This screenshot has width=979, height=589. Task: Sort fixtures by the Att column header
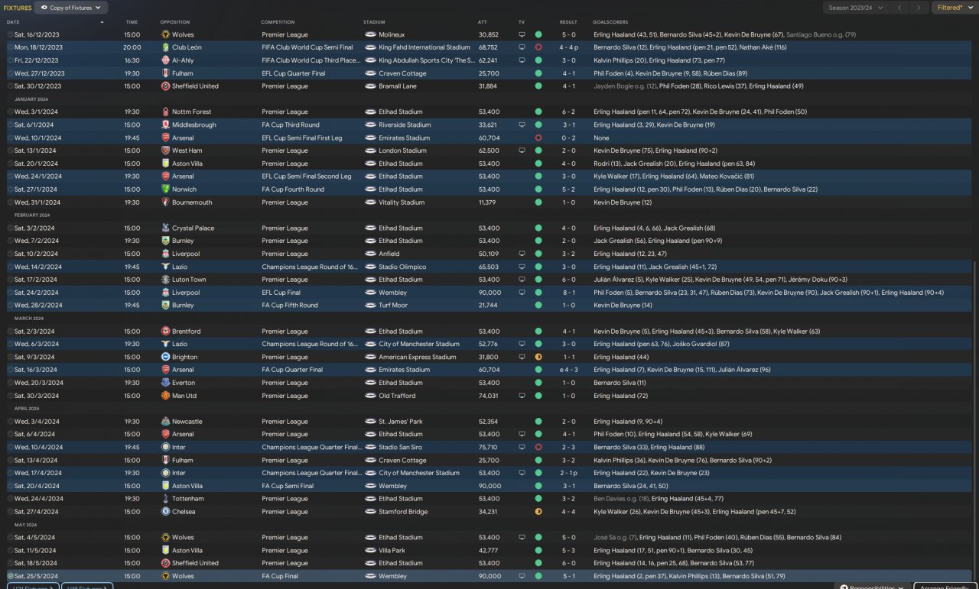click(482, 22)
